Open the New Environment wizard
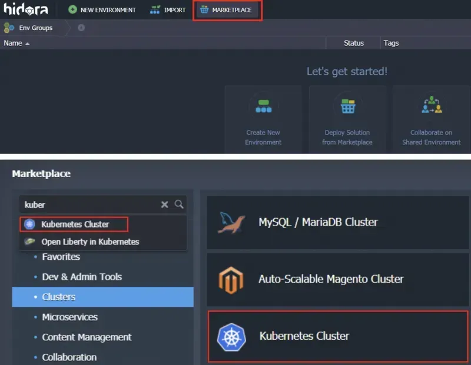 [102, 10]
